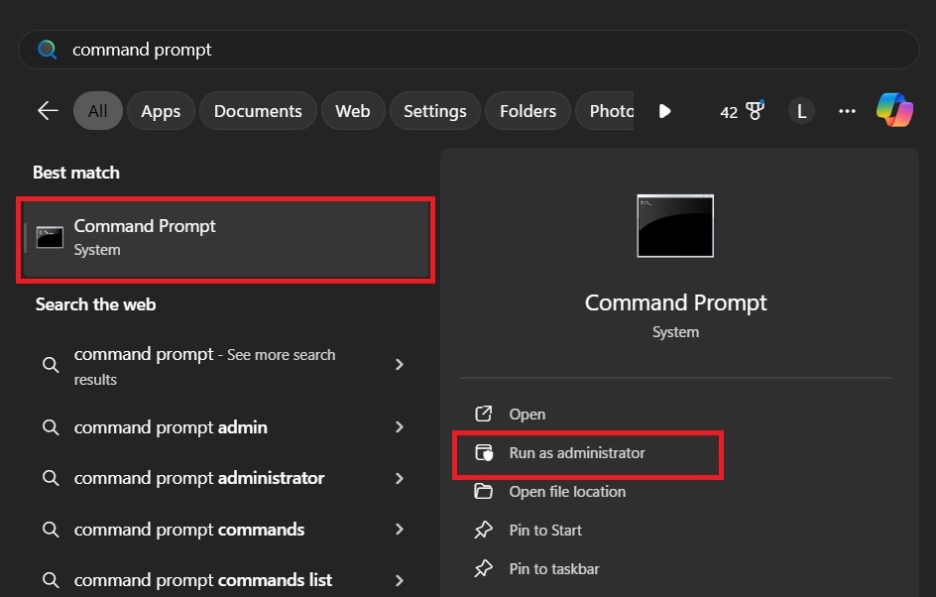Click the search magnifier icon

(48, 49)
